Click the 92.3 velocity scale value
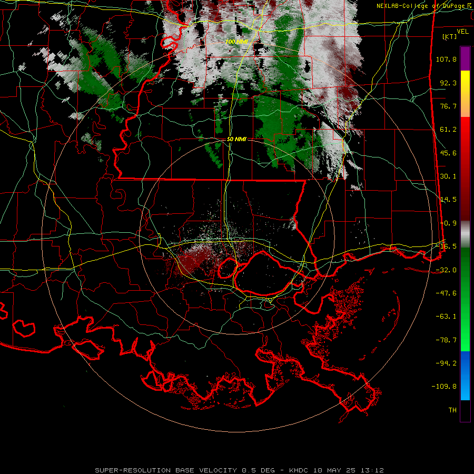The width and height of the screenshot is (474, 474). (x=448, y=83)
